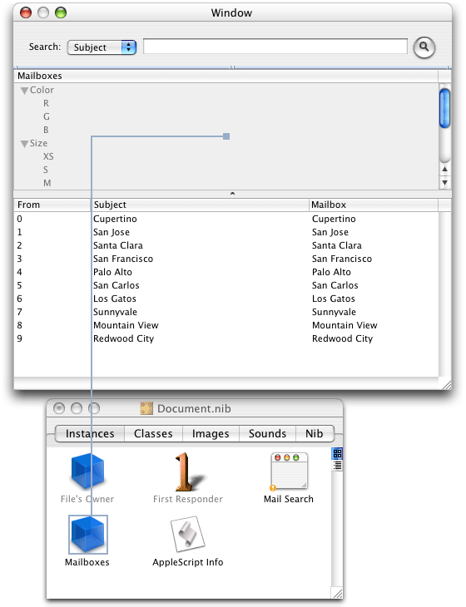Select the San Jose subject cell
Image resolution: width=466 pixels, height=607 pixels.
pyautogui.click(x=112, y=232)
